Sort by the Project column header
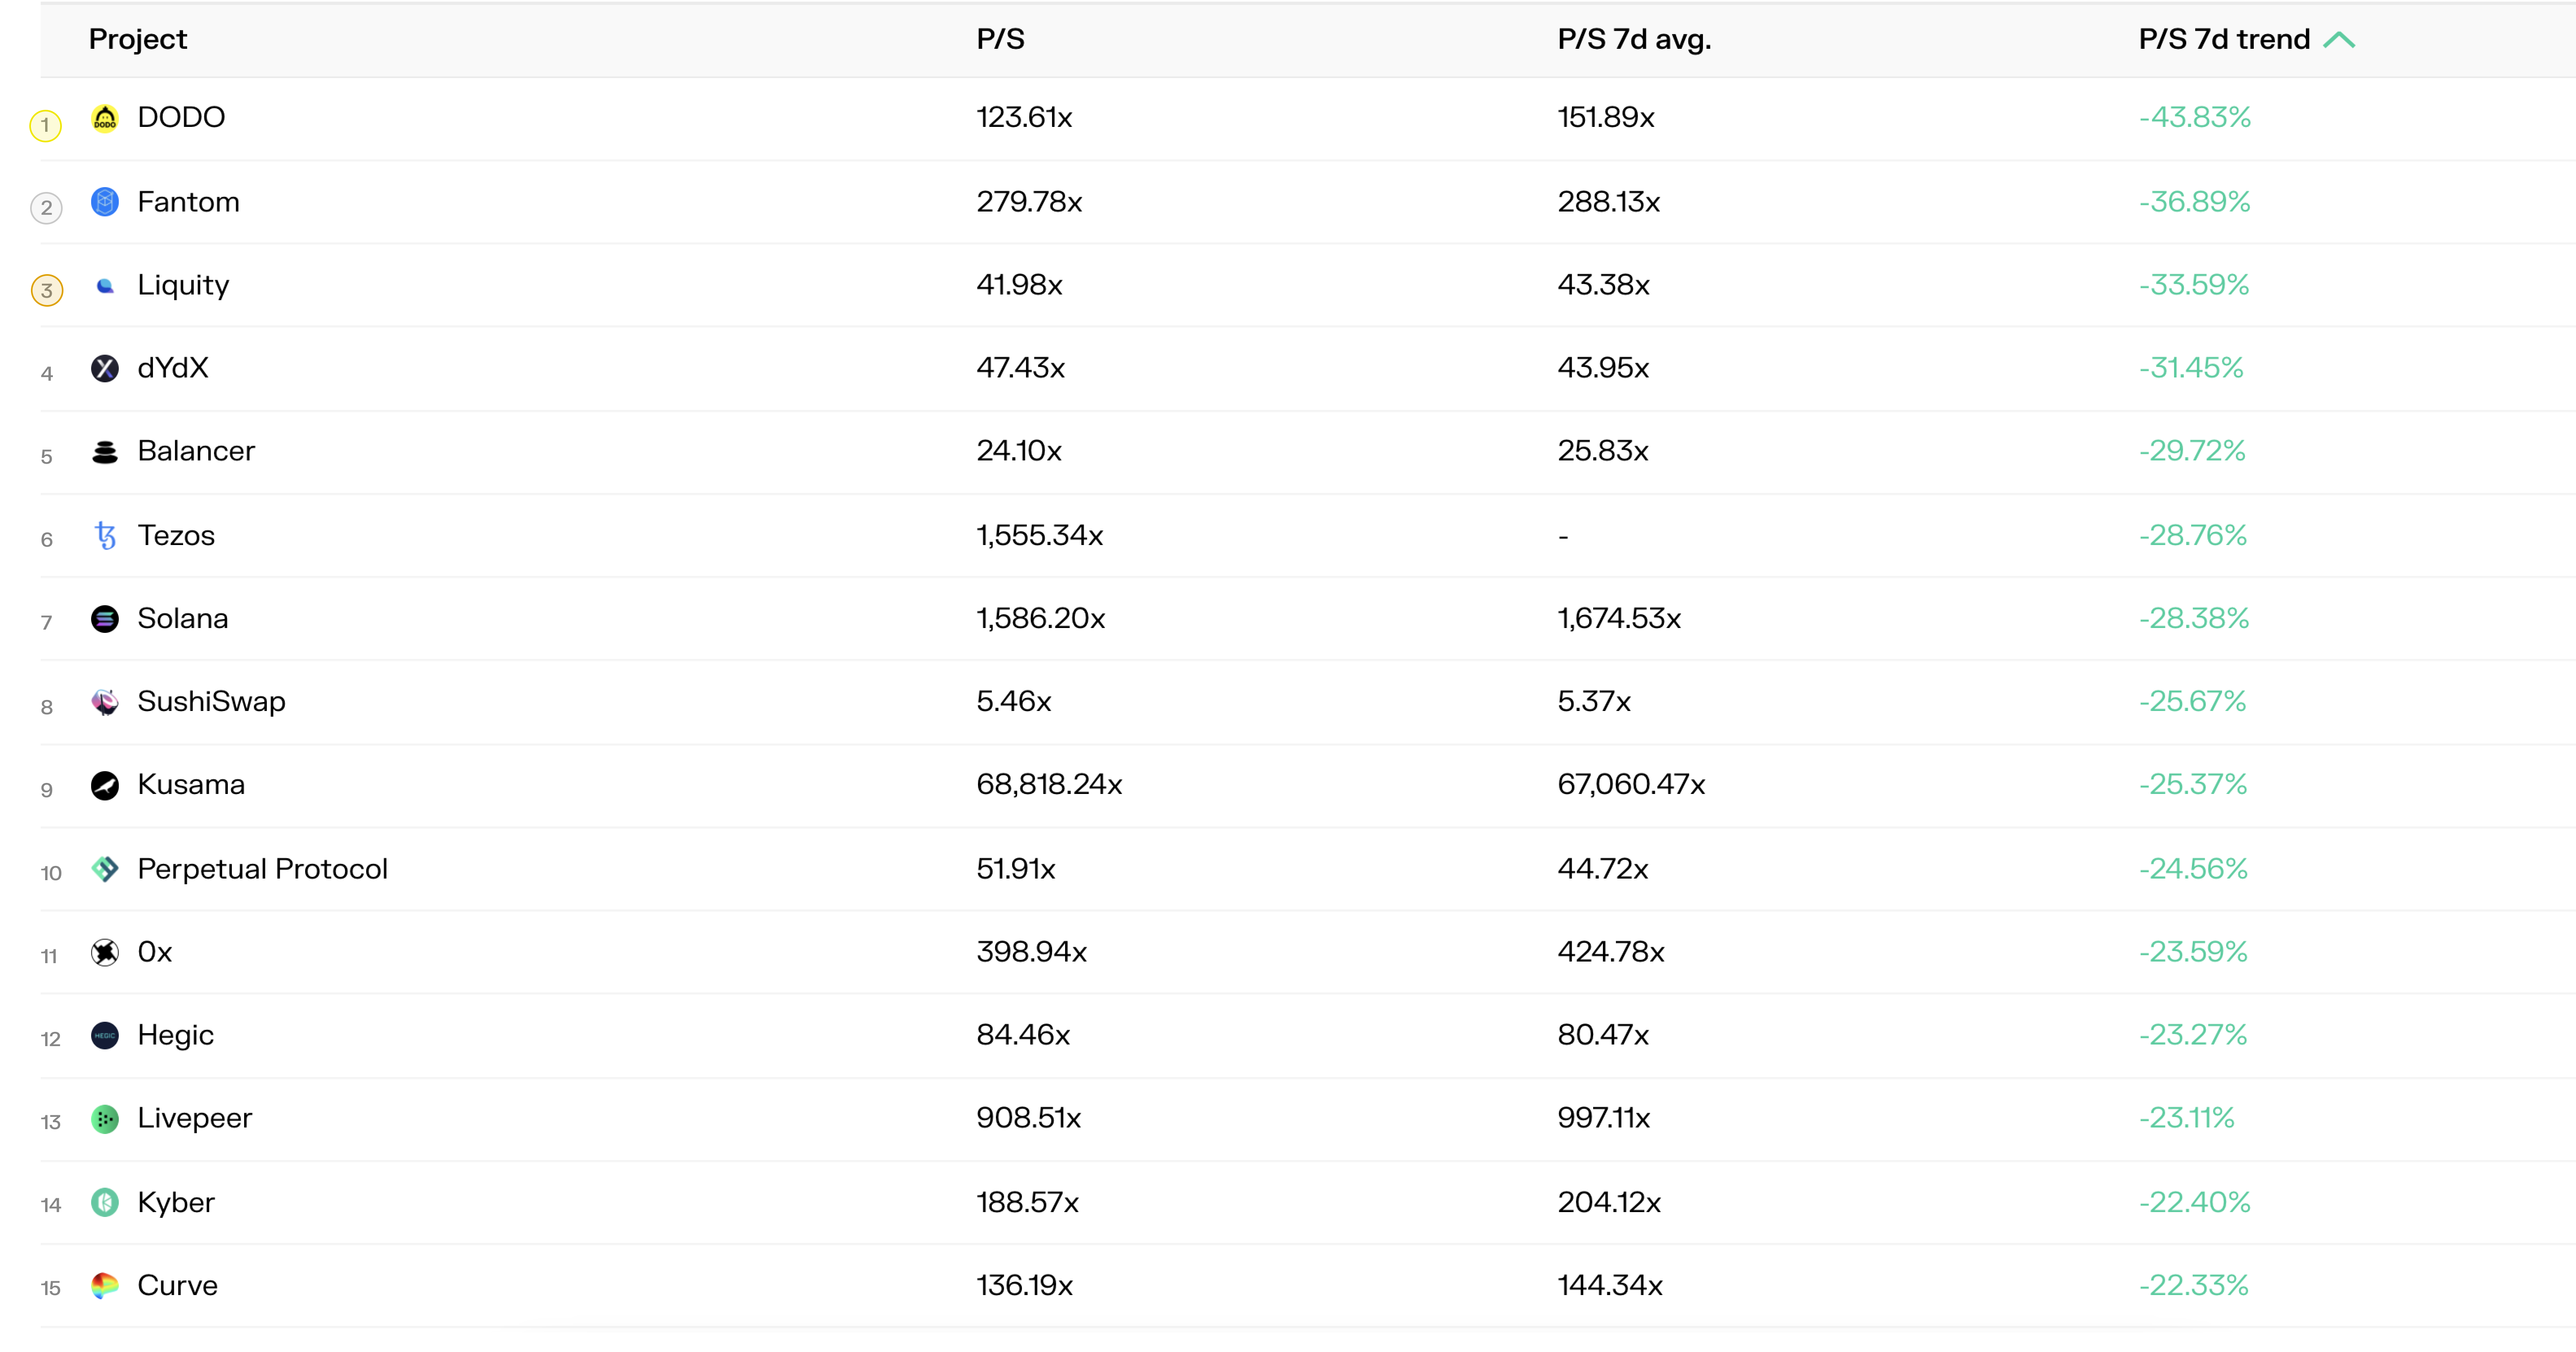The image size is (2576, 1352). (x=138, y=40)
